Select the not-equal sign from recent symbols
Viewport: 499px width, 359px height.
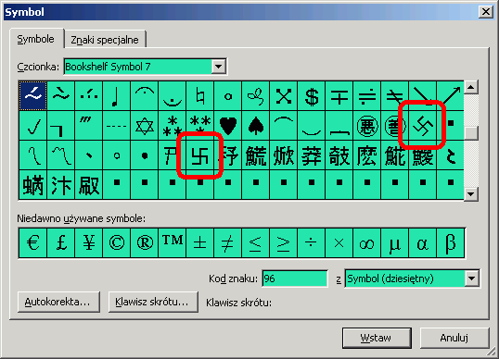pos(228,242)
